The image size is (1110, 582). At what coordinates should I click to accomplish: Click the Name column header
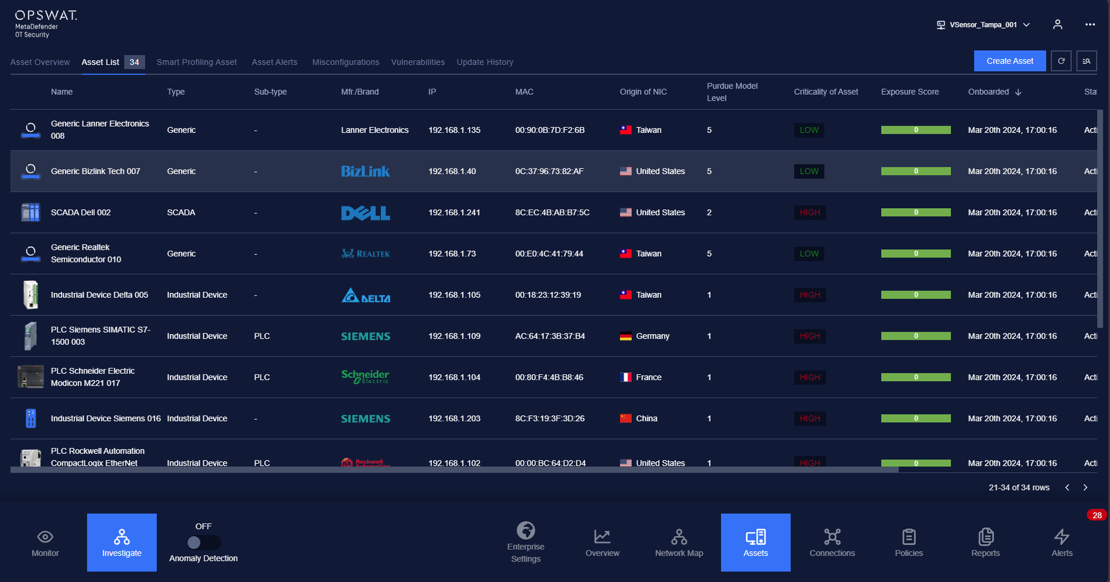tap(61, 92)
